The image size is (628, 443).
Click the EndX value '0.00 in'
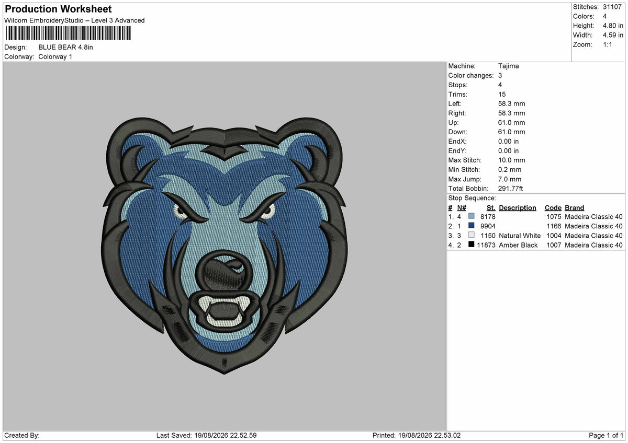click(x=509, y=141)
